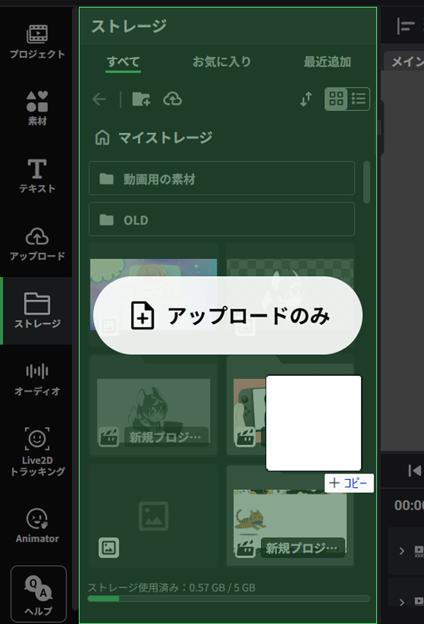Open Live2D トラッキング panel

coord(37,451)
